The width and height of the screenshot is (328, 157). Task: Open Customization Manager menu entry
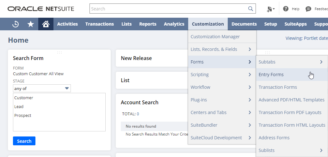(215, 37)
